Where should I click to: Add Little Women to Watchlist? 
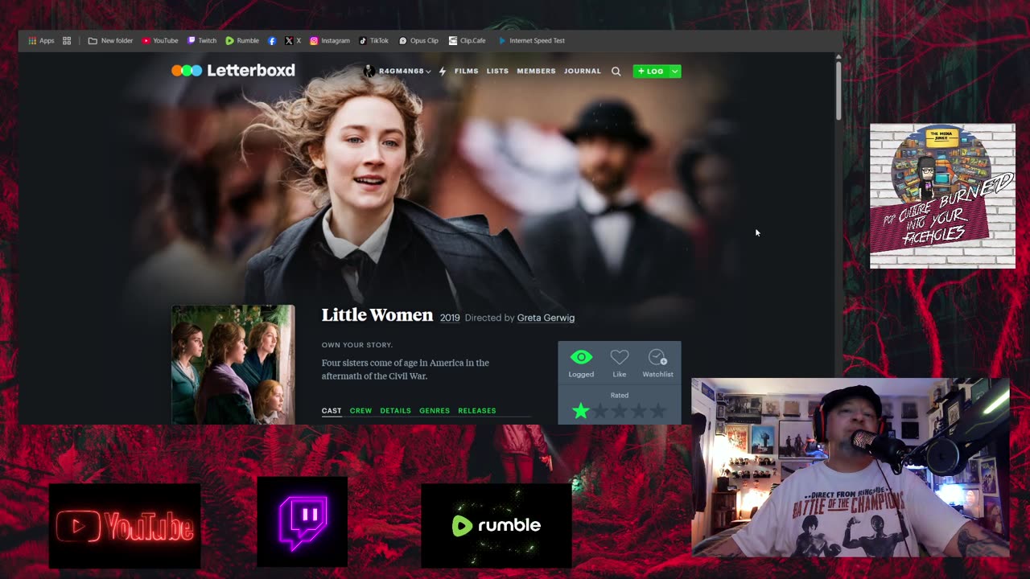[657, 356]
